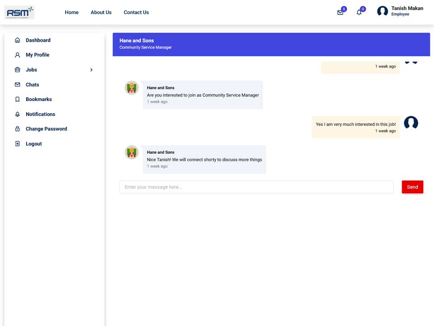The image size is (434, 326).
Task: Open the messages envelope icon in header
Action: [x=340, y=13]
